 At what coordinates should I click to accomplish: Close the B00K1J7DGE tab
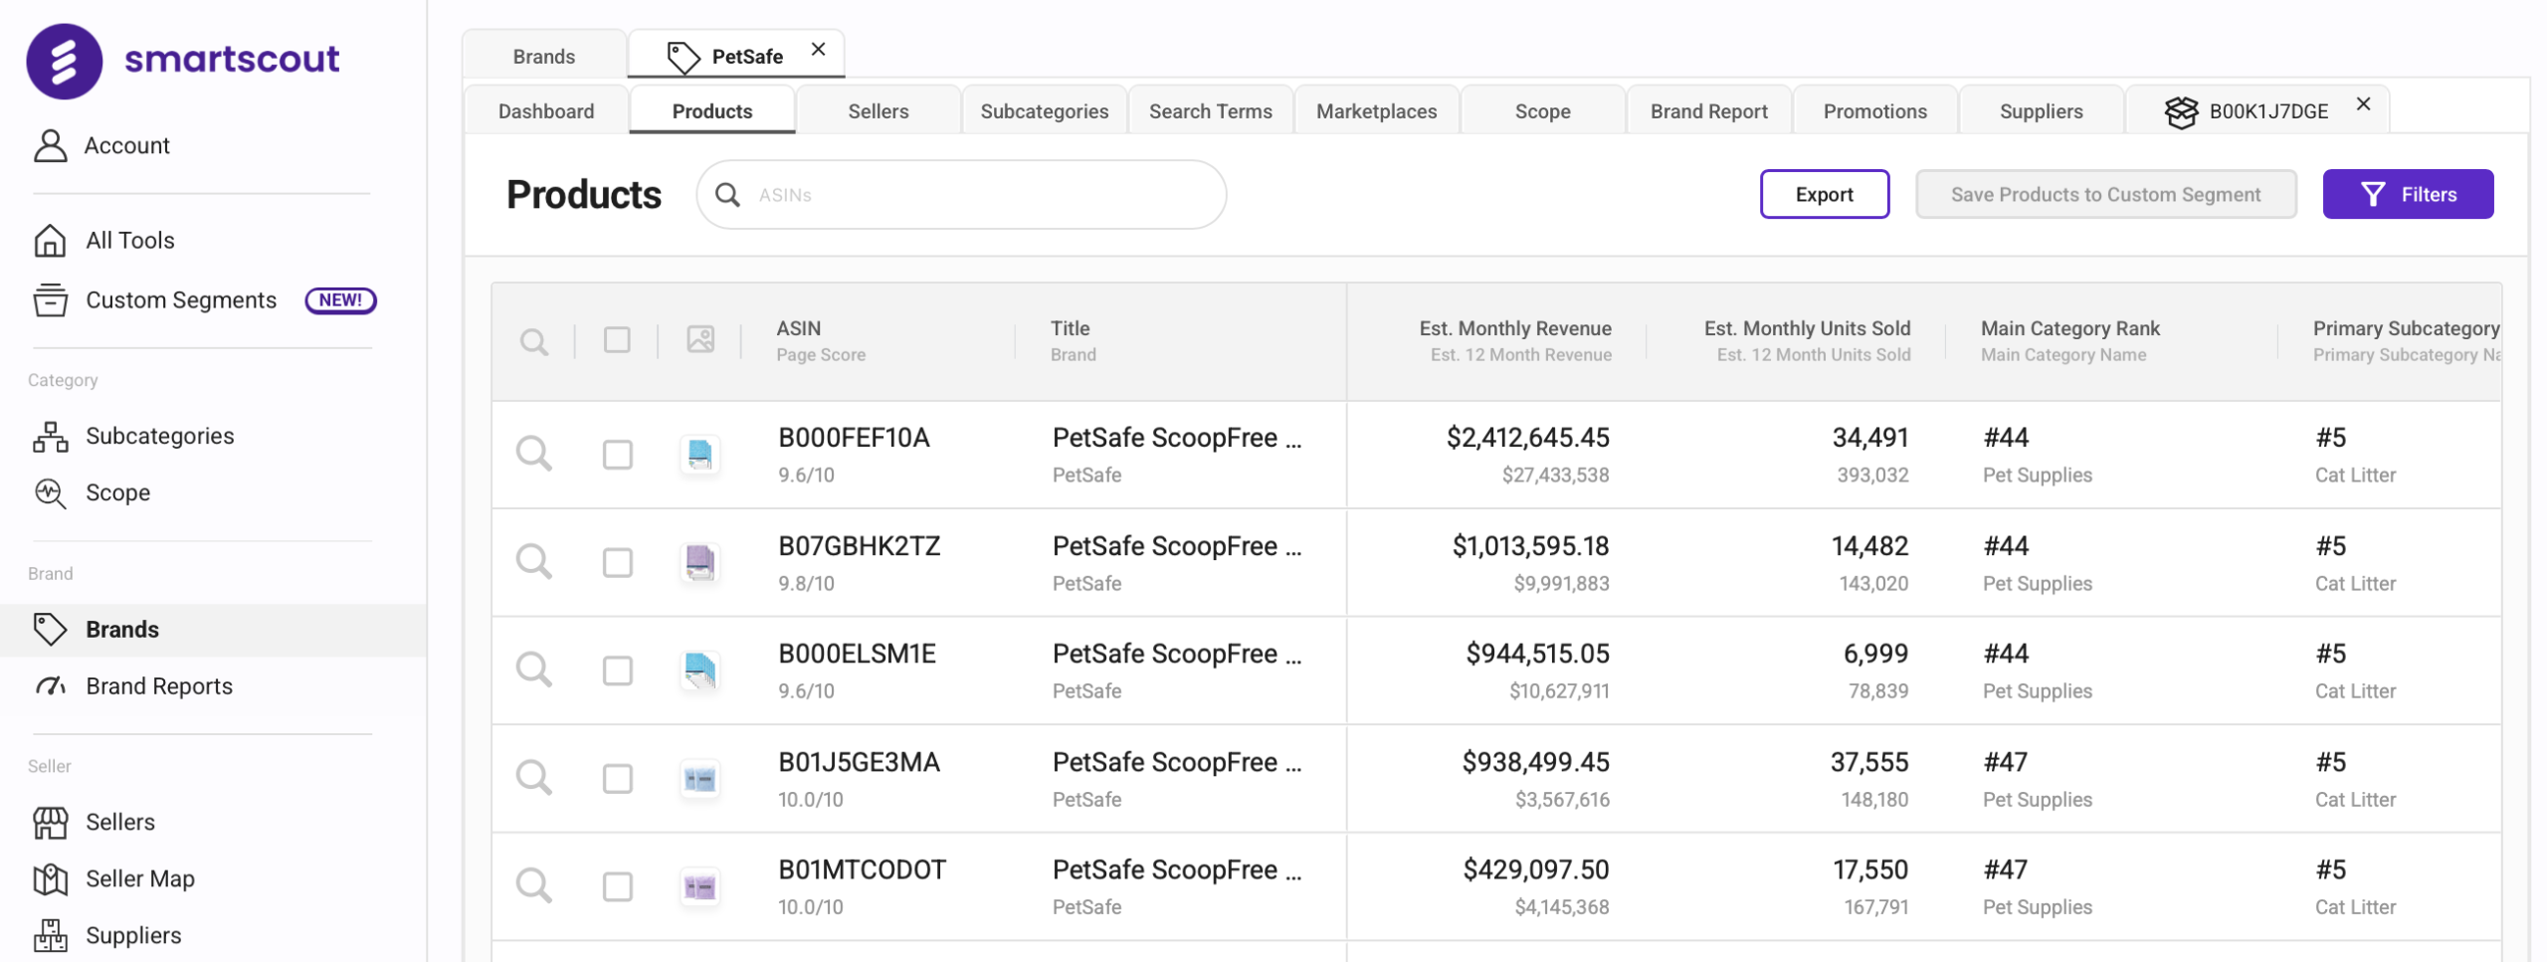(x=2363, y=103)
